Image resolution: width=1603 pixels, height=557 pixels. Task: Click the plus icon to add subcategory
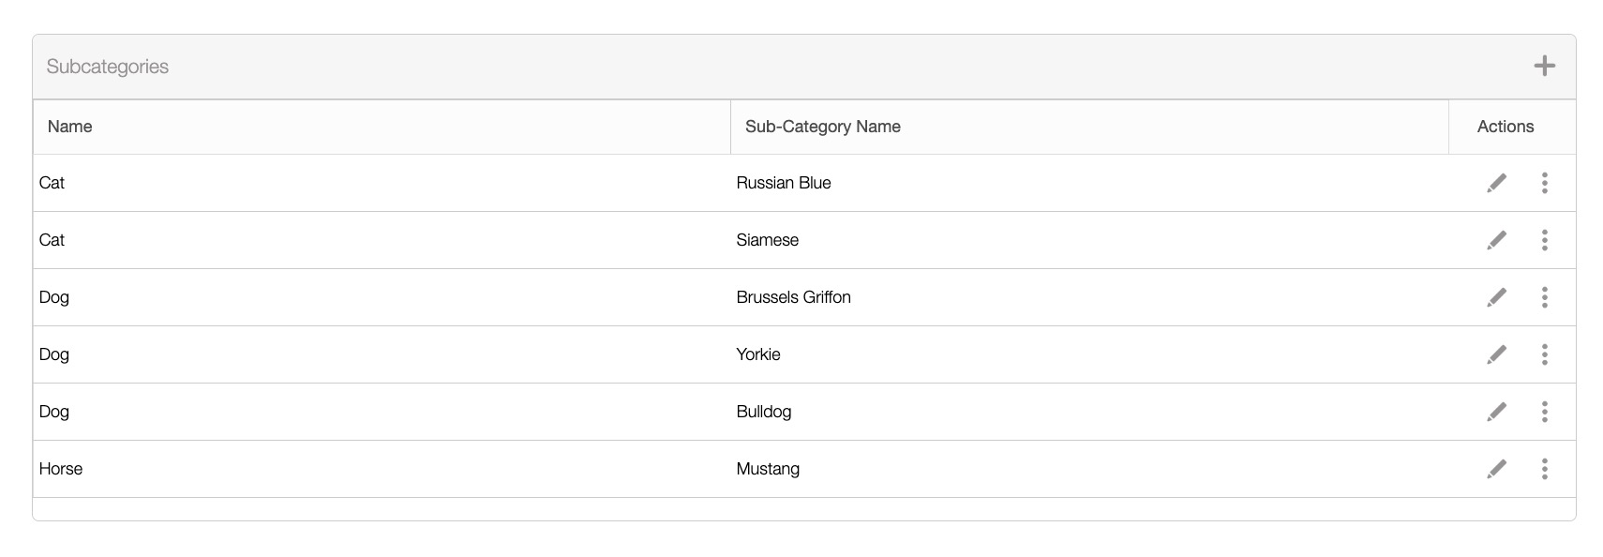point(1544,66)
